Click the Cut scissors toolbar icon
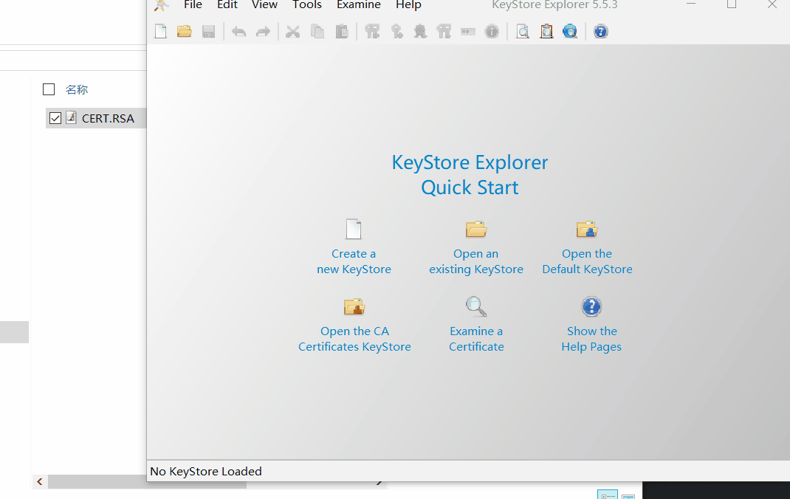The height and width of the screenshot is (499, 790). 292,32
